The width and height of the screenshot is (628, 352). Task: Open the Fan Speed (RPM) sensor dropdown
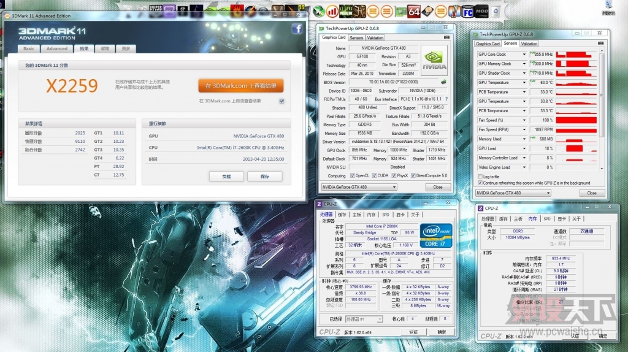pos(524,130)
